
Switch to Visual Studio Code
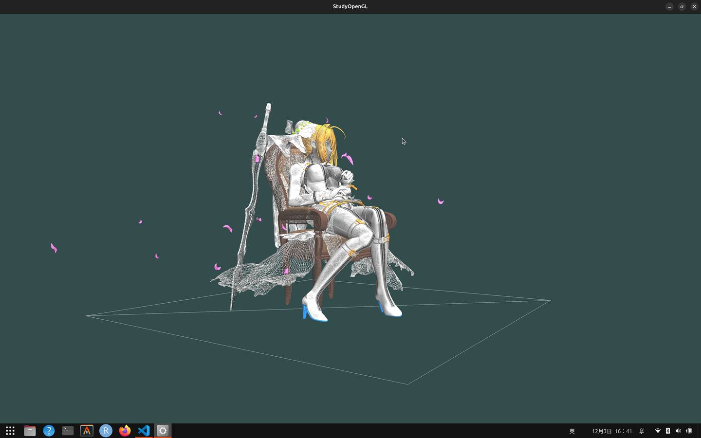point(144,431)
